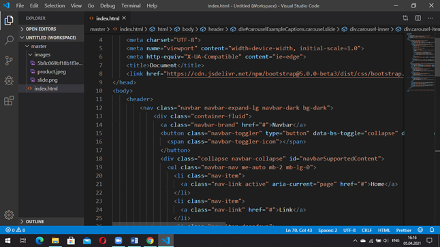
Task: Open the File menu
Action: pyautogui.click(x=20, y=5)
